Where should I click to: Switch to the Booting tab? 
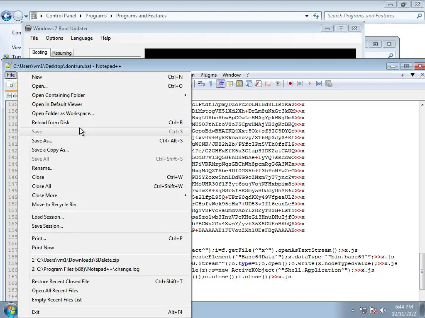(x=39, y=52)
